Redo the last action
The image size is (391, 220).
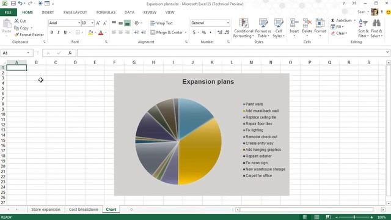tap(30, 4)
